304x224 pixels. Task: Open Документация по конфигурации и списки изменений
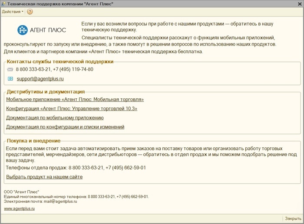click(65, 127)
